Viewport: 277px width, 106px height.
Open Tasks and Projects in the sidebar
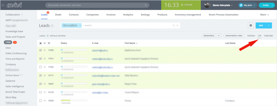(15, 37)
